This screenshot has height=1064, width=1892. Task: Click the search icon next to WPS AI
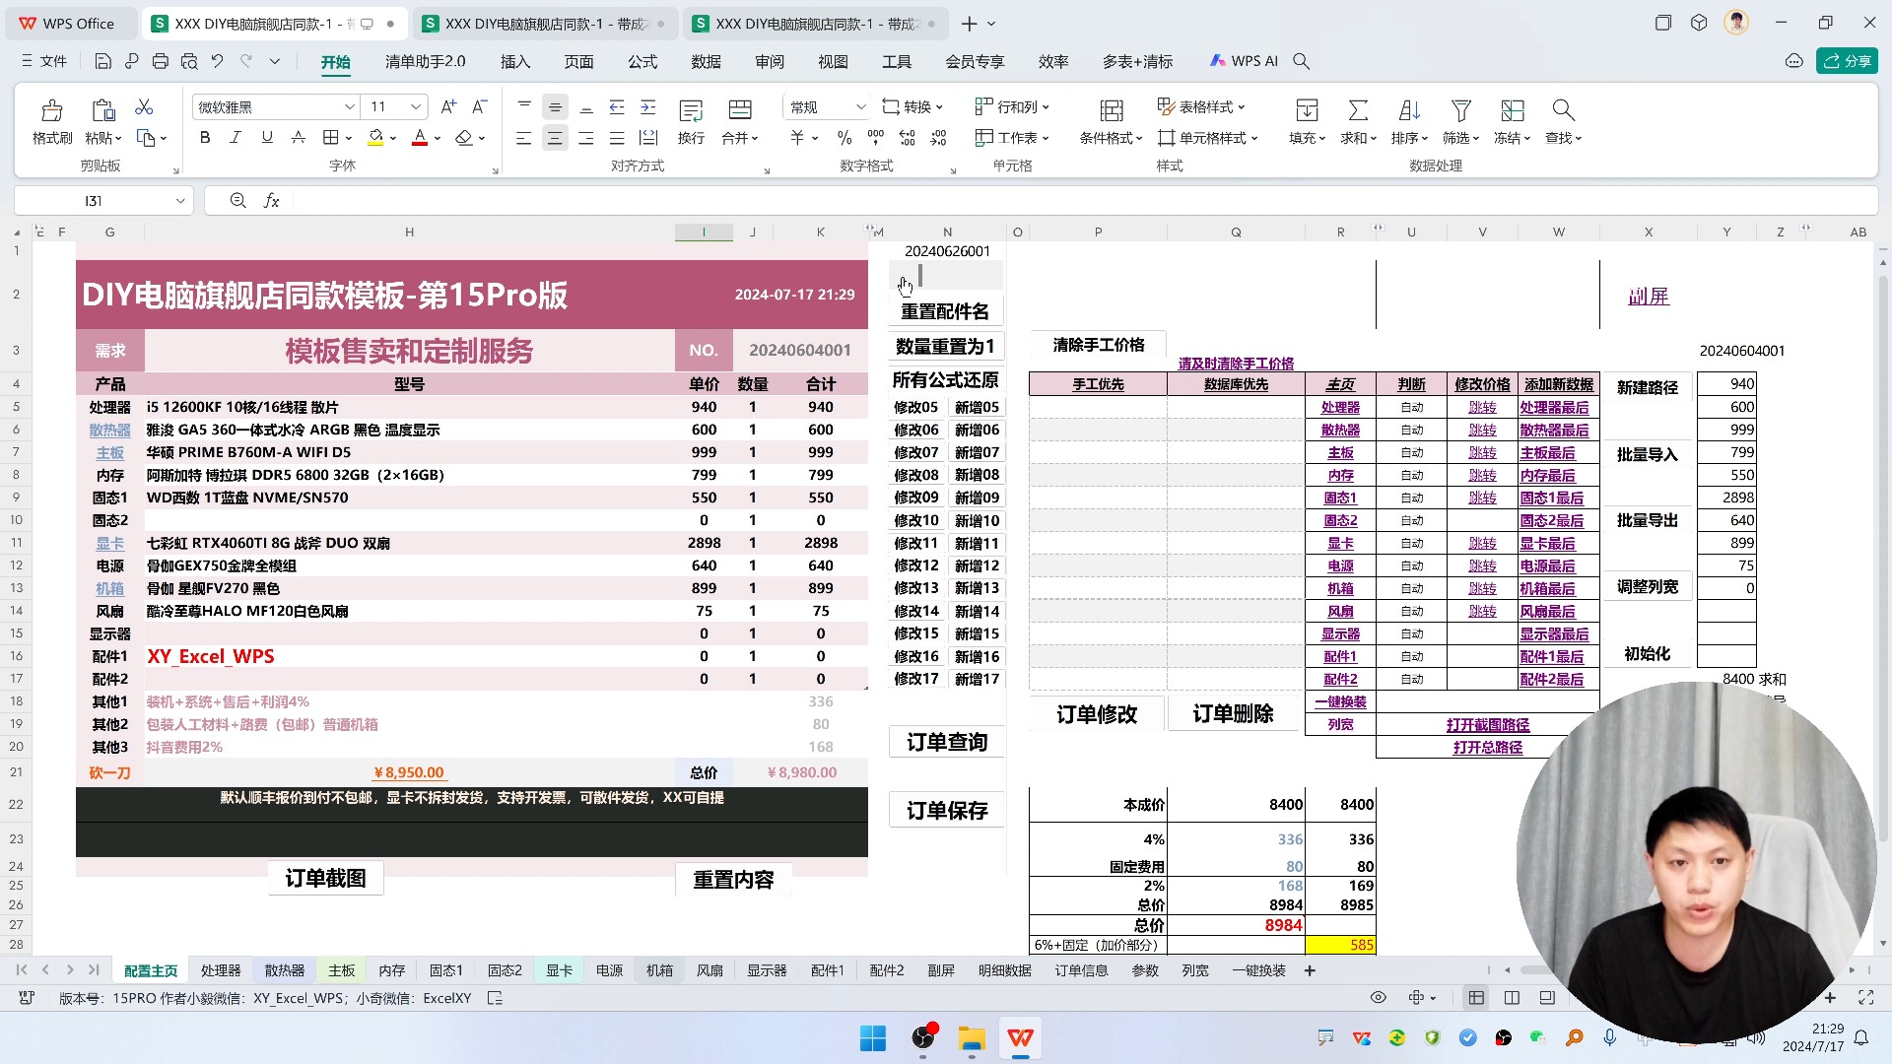click(x=1301, y=61)
